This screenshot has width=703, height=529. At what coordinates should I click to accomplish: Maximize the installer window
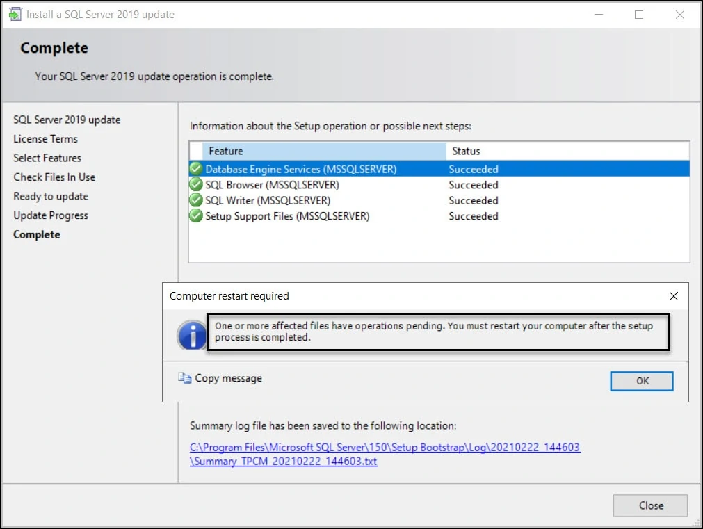click(639, 15)
